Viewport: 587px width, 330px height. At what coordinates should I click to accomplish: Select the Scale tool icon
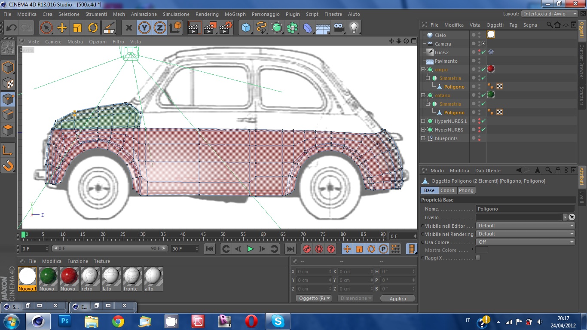point(77,28)
